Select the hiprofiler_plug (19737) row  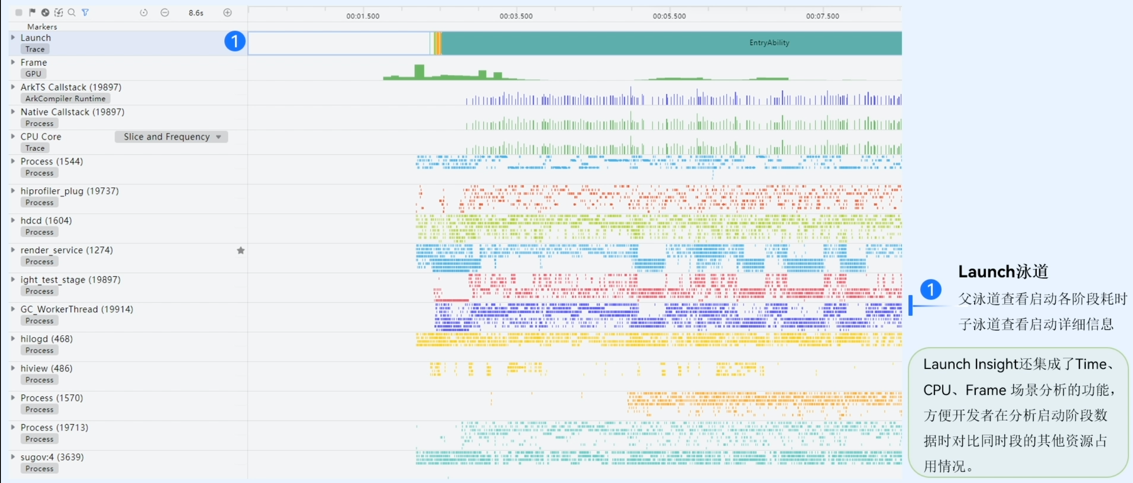[x=69, y=191]
